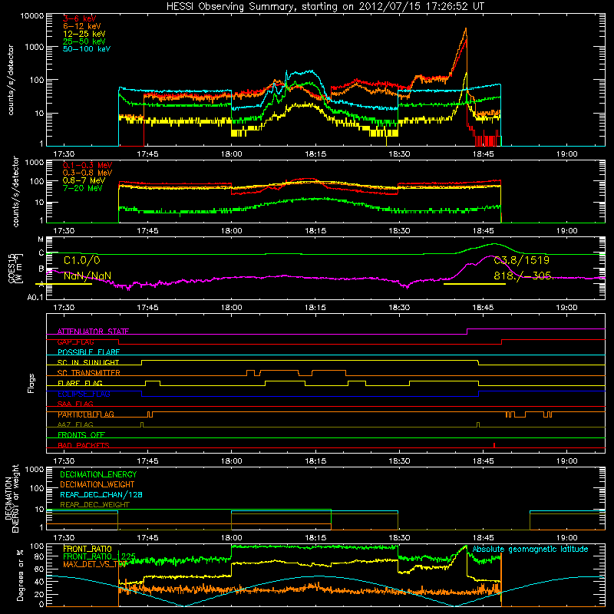Select the green FRONTS_OFF label

pos(81,435)
